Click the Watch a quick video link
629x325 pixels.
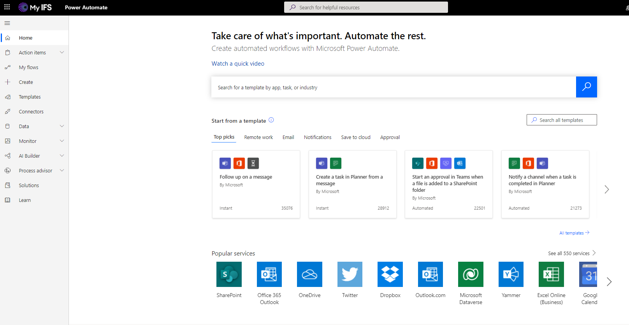(x=238, y=64)
